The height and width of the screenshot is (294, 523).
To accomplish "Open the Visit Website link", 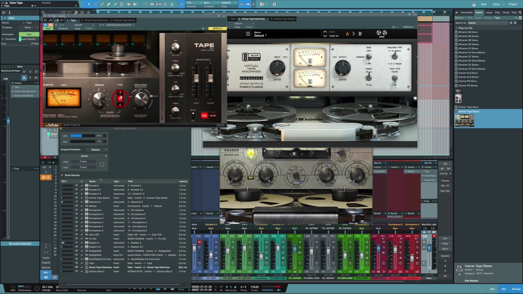I will pyautogui.click(x=471, y=281).
